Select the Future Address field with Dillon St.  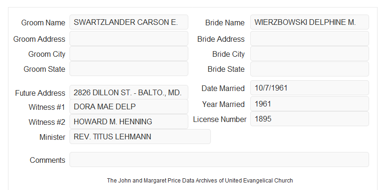coord(129,92)
